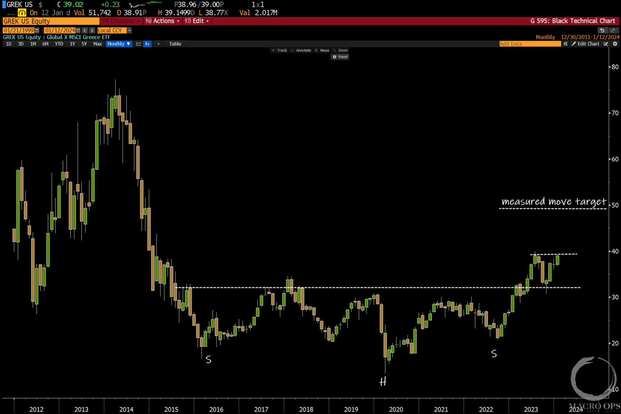
Task: Click the last price value 39.02
Action: pyautogui.click(x=73, y=4)
